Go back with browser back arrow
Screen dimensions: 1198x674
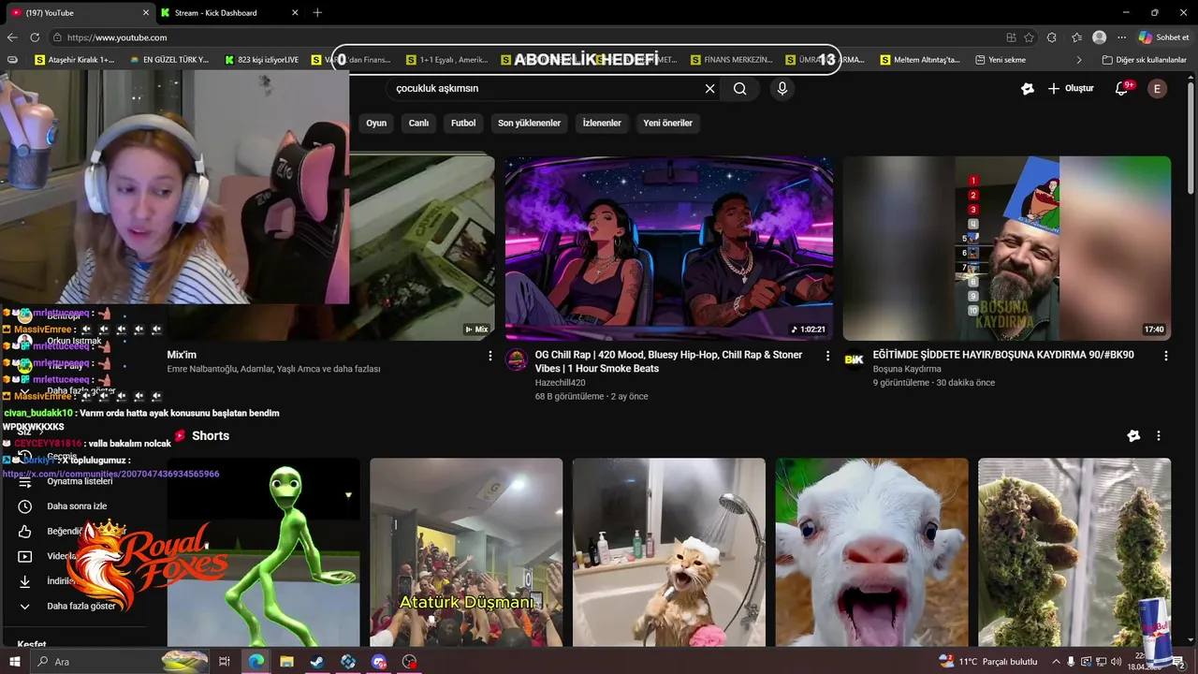[x=12, y=37]
